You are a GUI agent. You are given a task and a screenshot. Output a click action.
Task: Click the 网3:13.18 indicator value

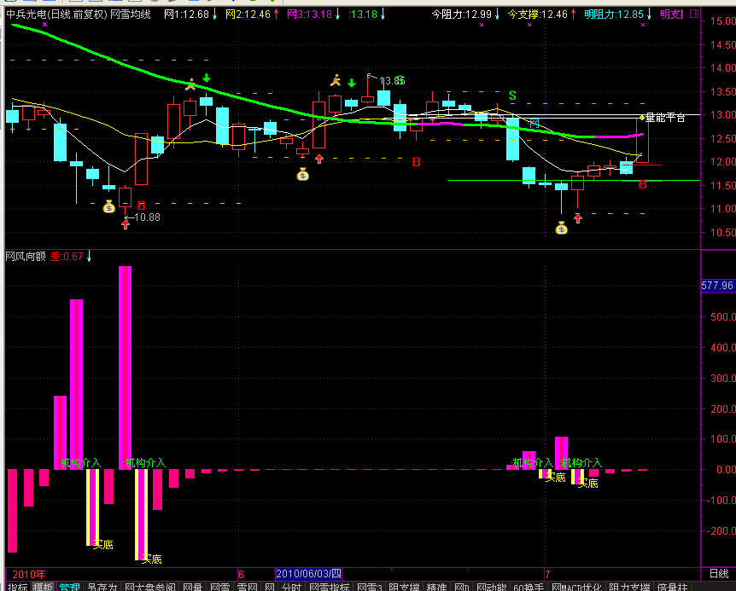point(309,14)
